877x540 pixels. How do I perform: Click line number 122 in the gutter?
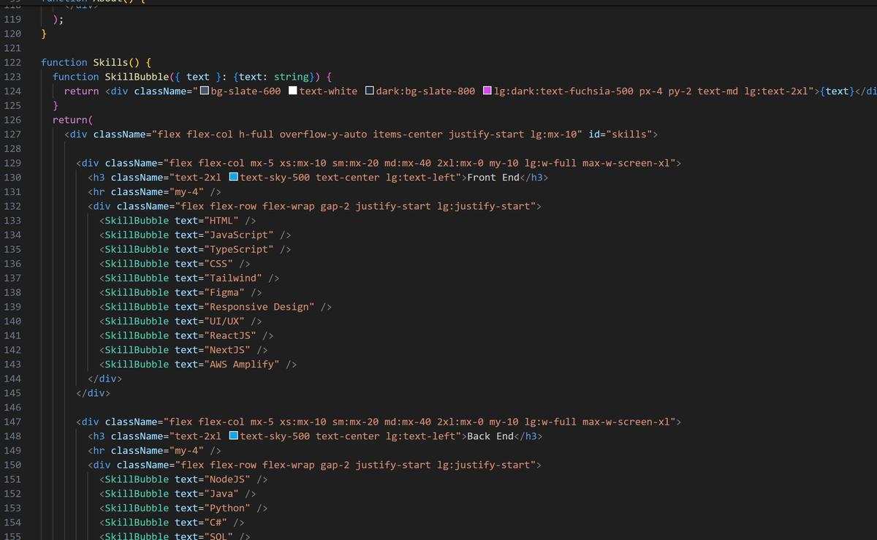pyautogui.click(x=12, y=63)
